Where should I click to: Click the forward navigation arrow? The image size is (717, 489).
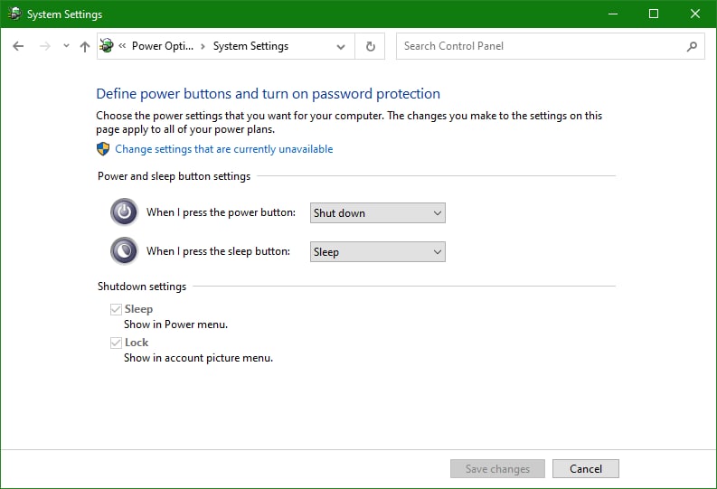pos(45,46)
